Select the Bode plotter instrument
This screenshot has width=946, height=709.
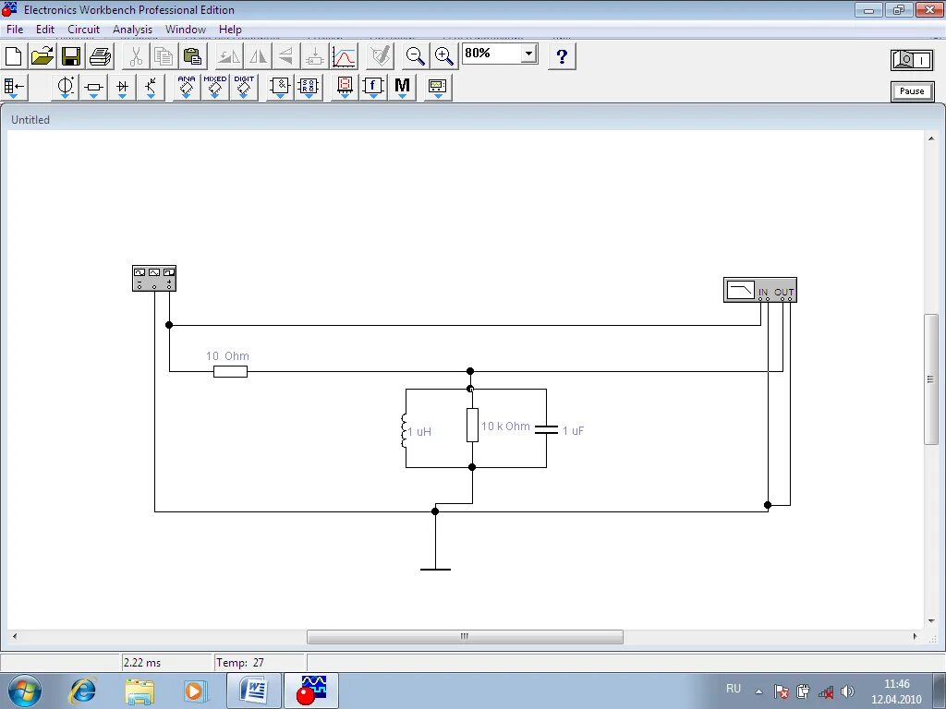(759, 289)
